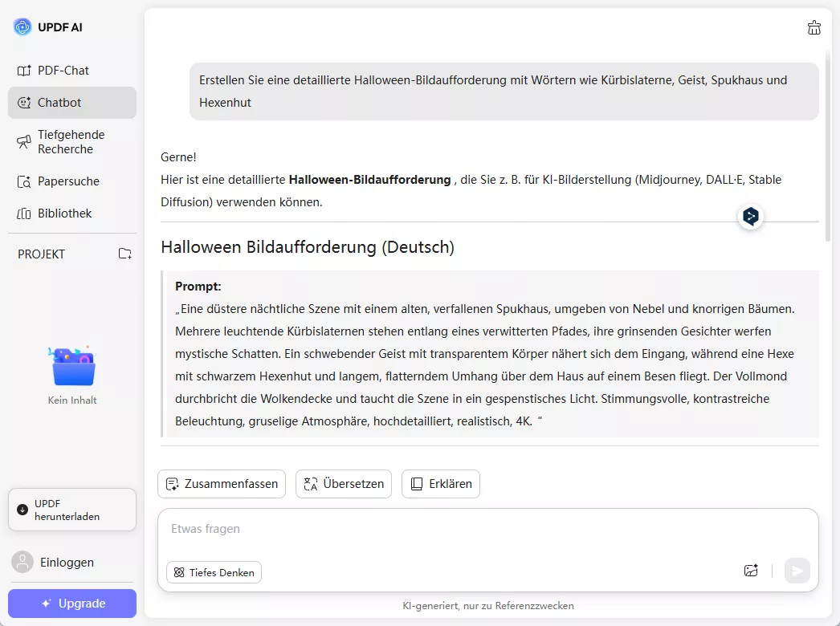
Task: Click UPDF herunterladen button
Action: pyautogui.click(x=71, y=510)
